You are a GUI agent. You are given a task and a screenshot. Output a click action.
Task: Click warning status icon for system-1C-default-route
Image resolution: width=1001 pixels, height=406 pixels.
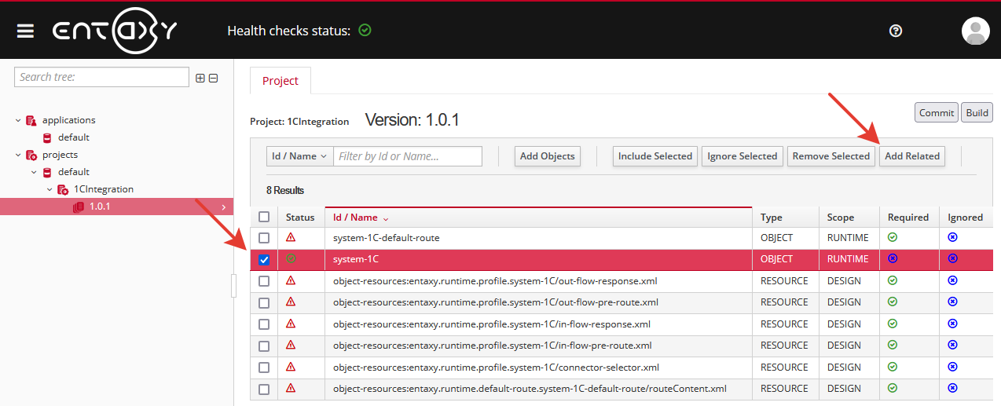coord(291,237)
